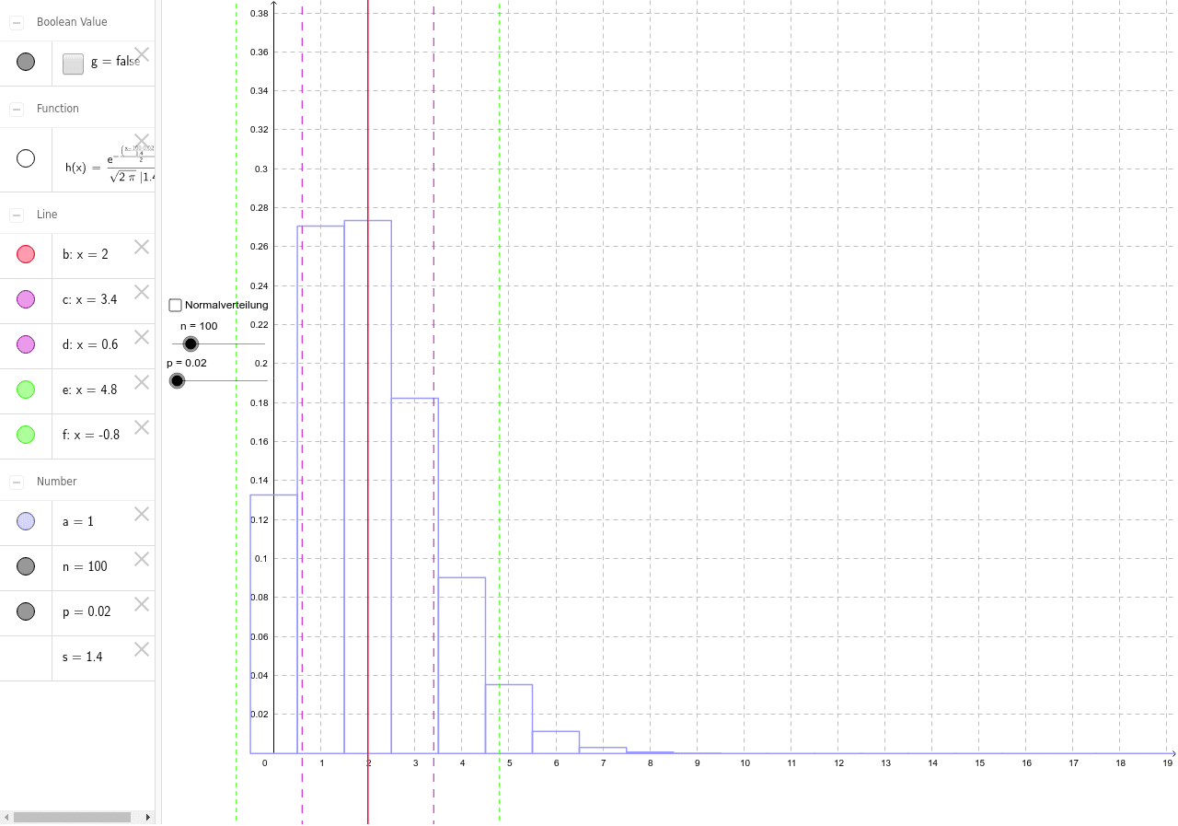Click the Line section heading

pos(47,215)
